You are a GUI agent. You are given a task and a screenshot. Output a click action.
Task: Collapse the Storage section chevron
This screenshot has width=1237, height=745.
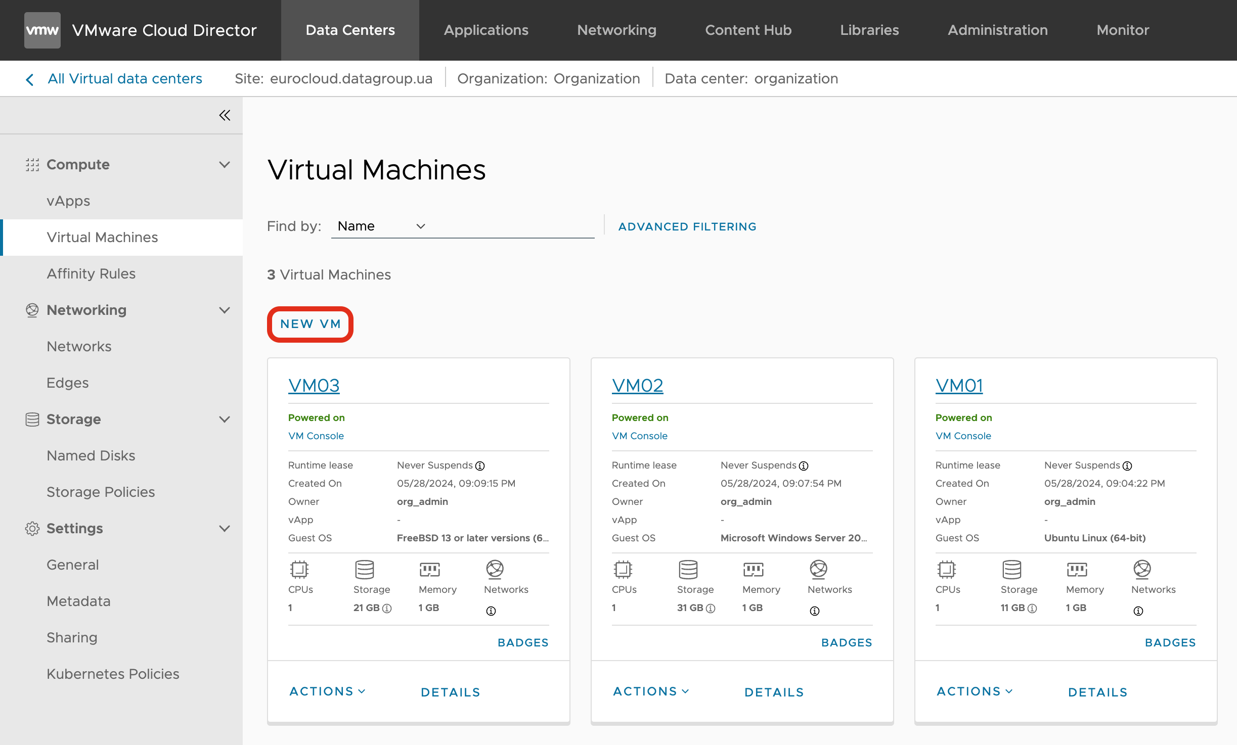tap(225, 420)
